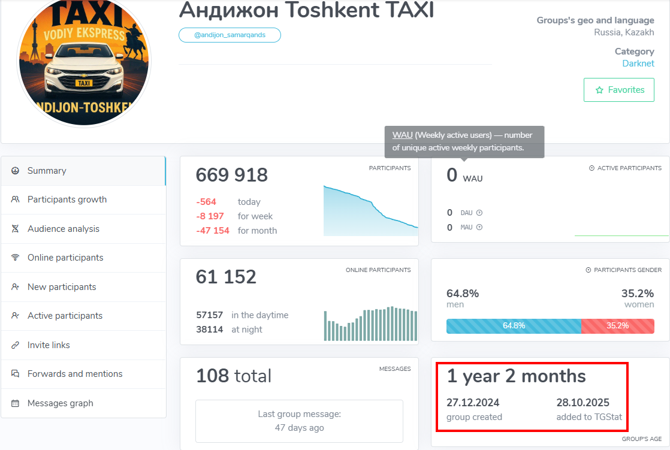Viewport: 670px width, 450px height.
Task: Open the @andijon_samarqands username link
Action: coord(230,35)
